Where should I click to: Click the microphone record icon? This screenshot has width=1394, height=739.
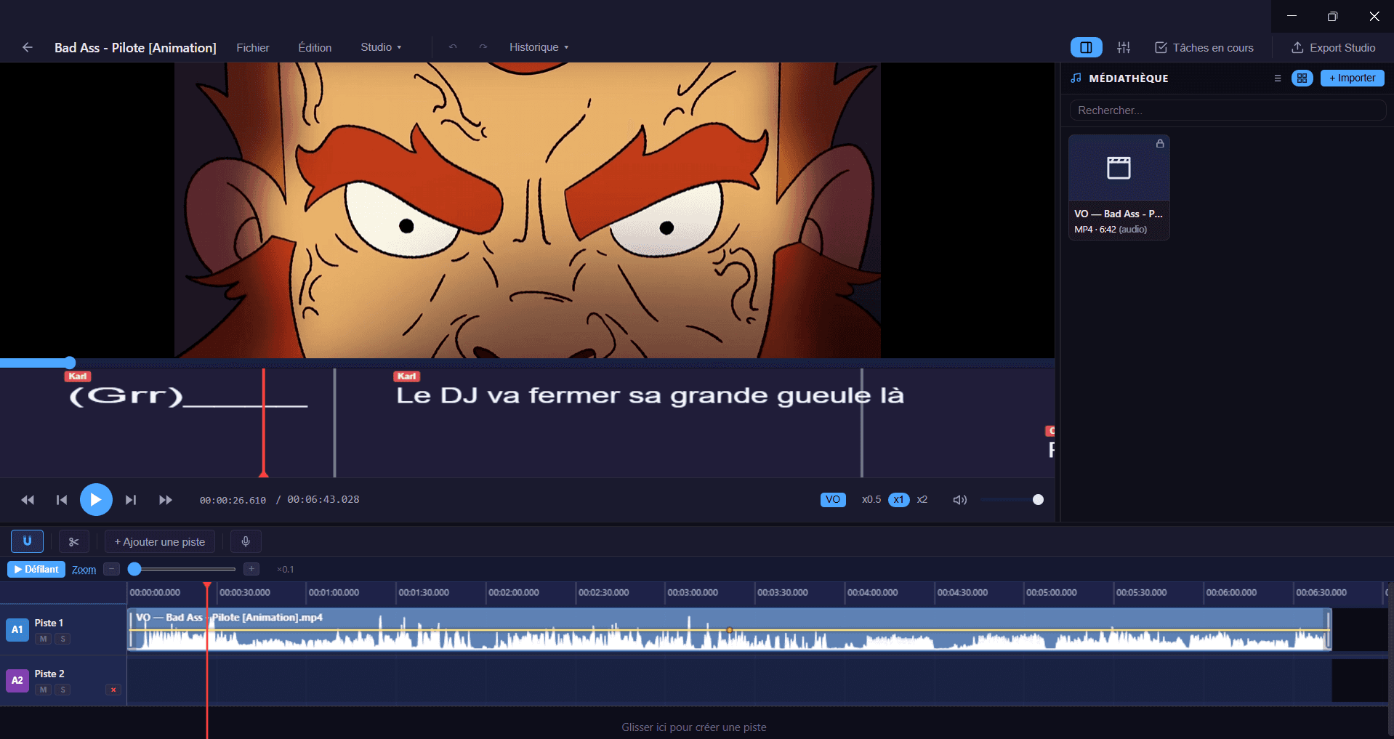(x=246, y=541)
